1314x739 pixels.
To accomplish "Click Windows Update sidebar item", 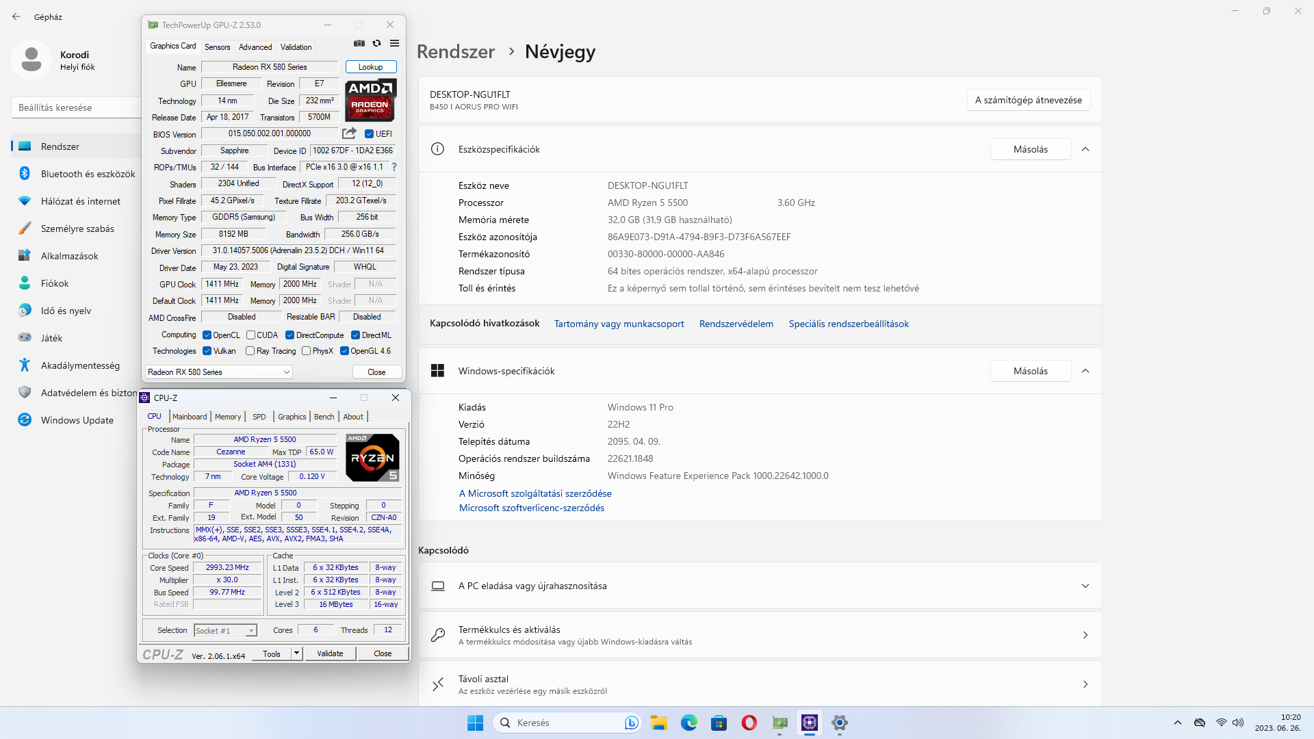I will (77, 420).
